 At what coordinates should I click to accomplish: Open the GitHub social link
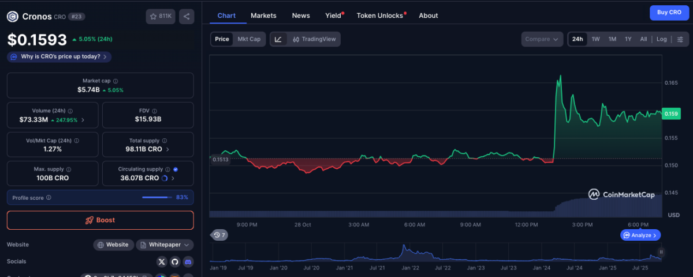point(174,262)
